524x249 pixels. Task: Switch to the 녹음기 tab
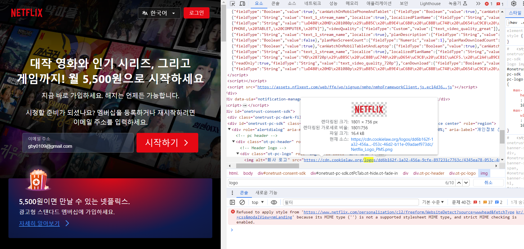458,3
